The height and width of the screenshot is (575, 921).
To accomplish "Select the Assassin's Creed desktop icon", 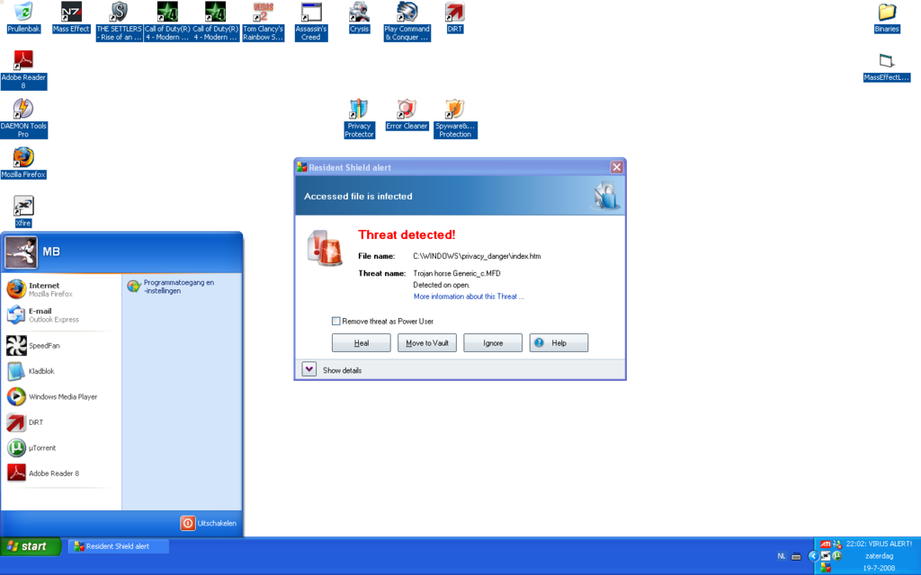I will pyautogui.click(x=310, y=22).
